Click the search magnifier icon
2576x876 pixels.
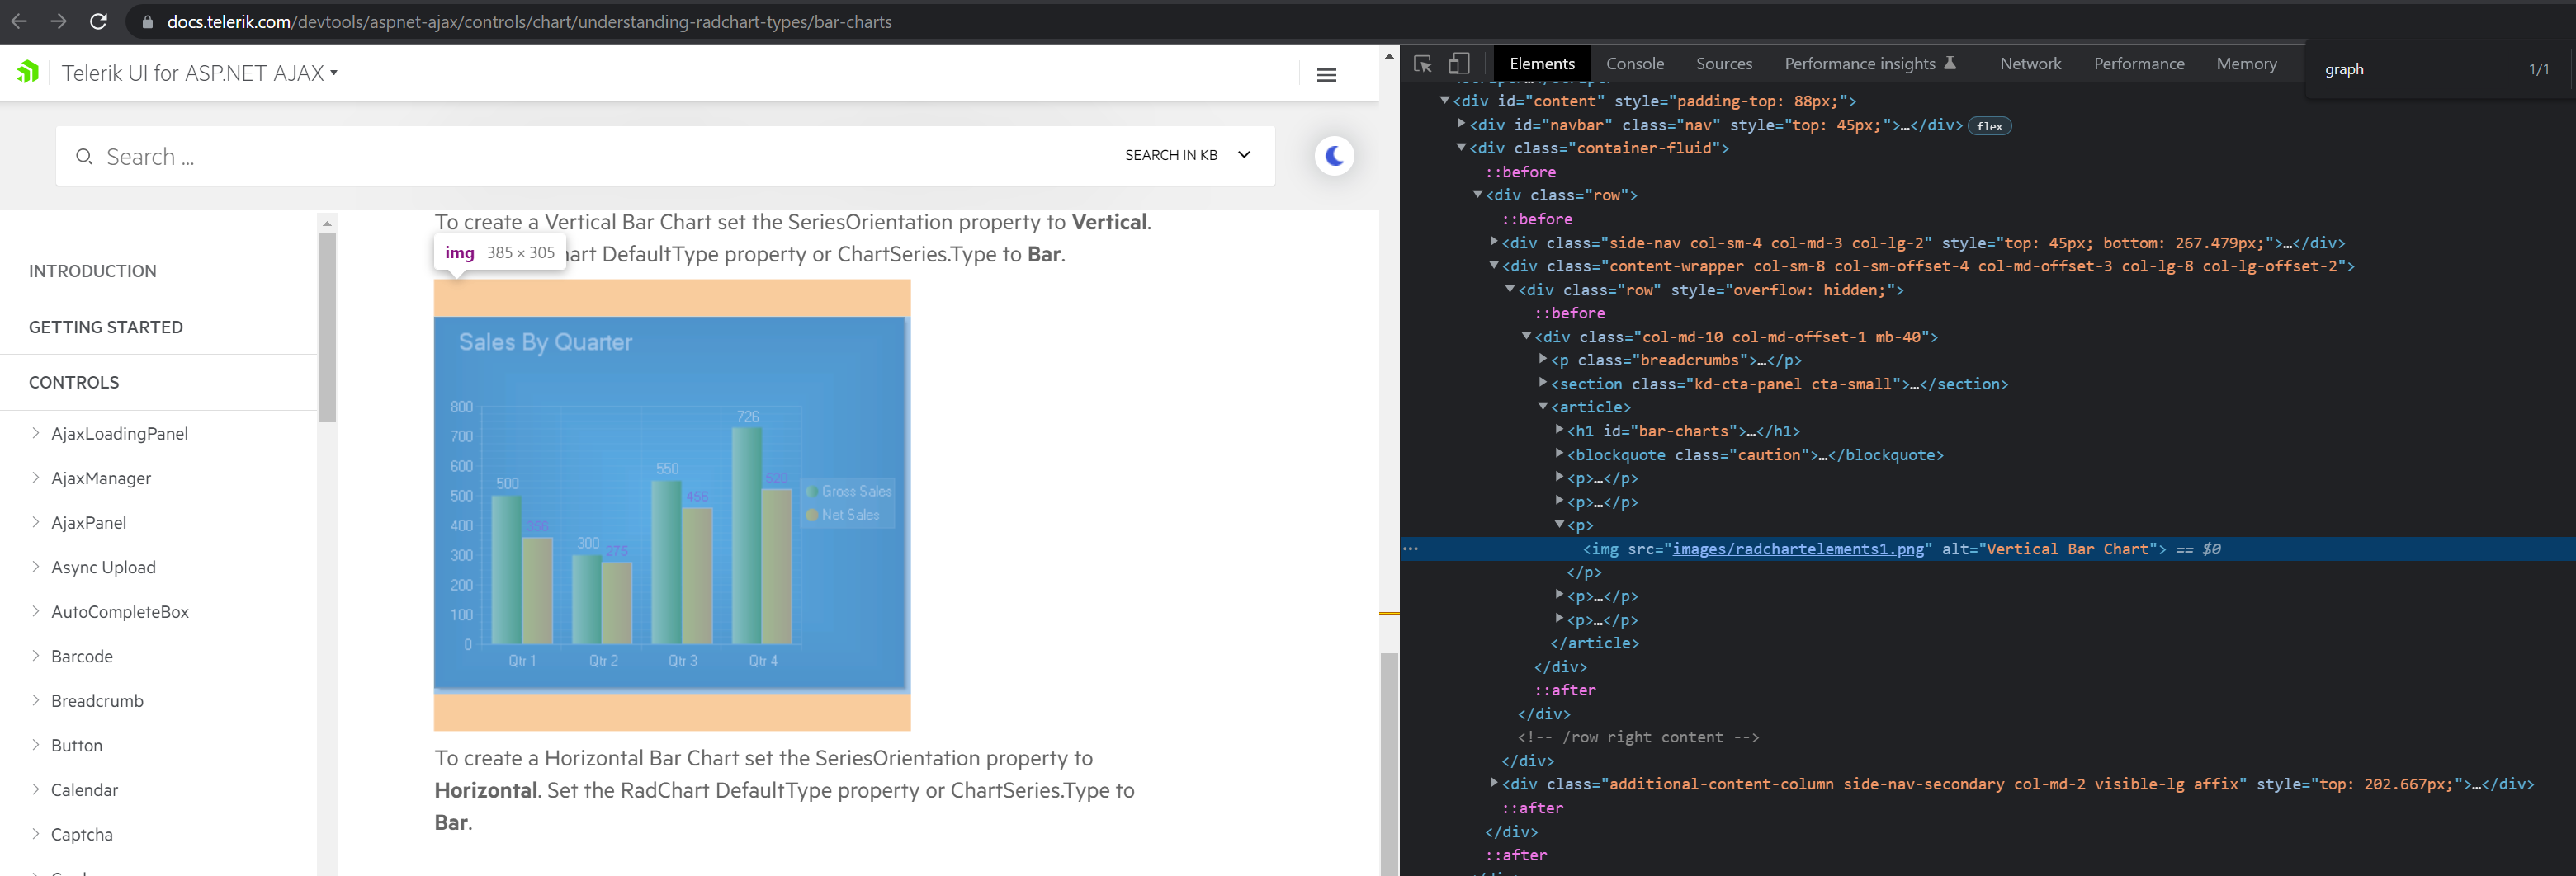coord(84,157)
